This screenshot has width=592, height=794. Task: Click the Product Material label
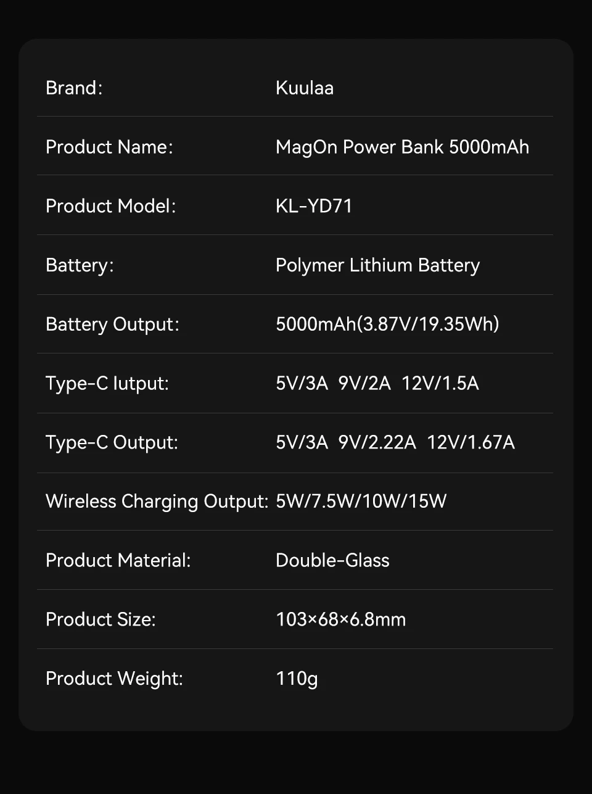click(118, 560)
